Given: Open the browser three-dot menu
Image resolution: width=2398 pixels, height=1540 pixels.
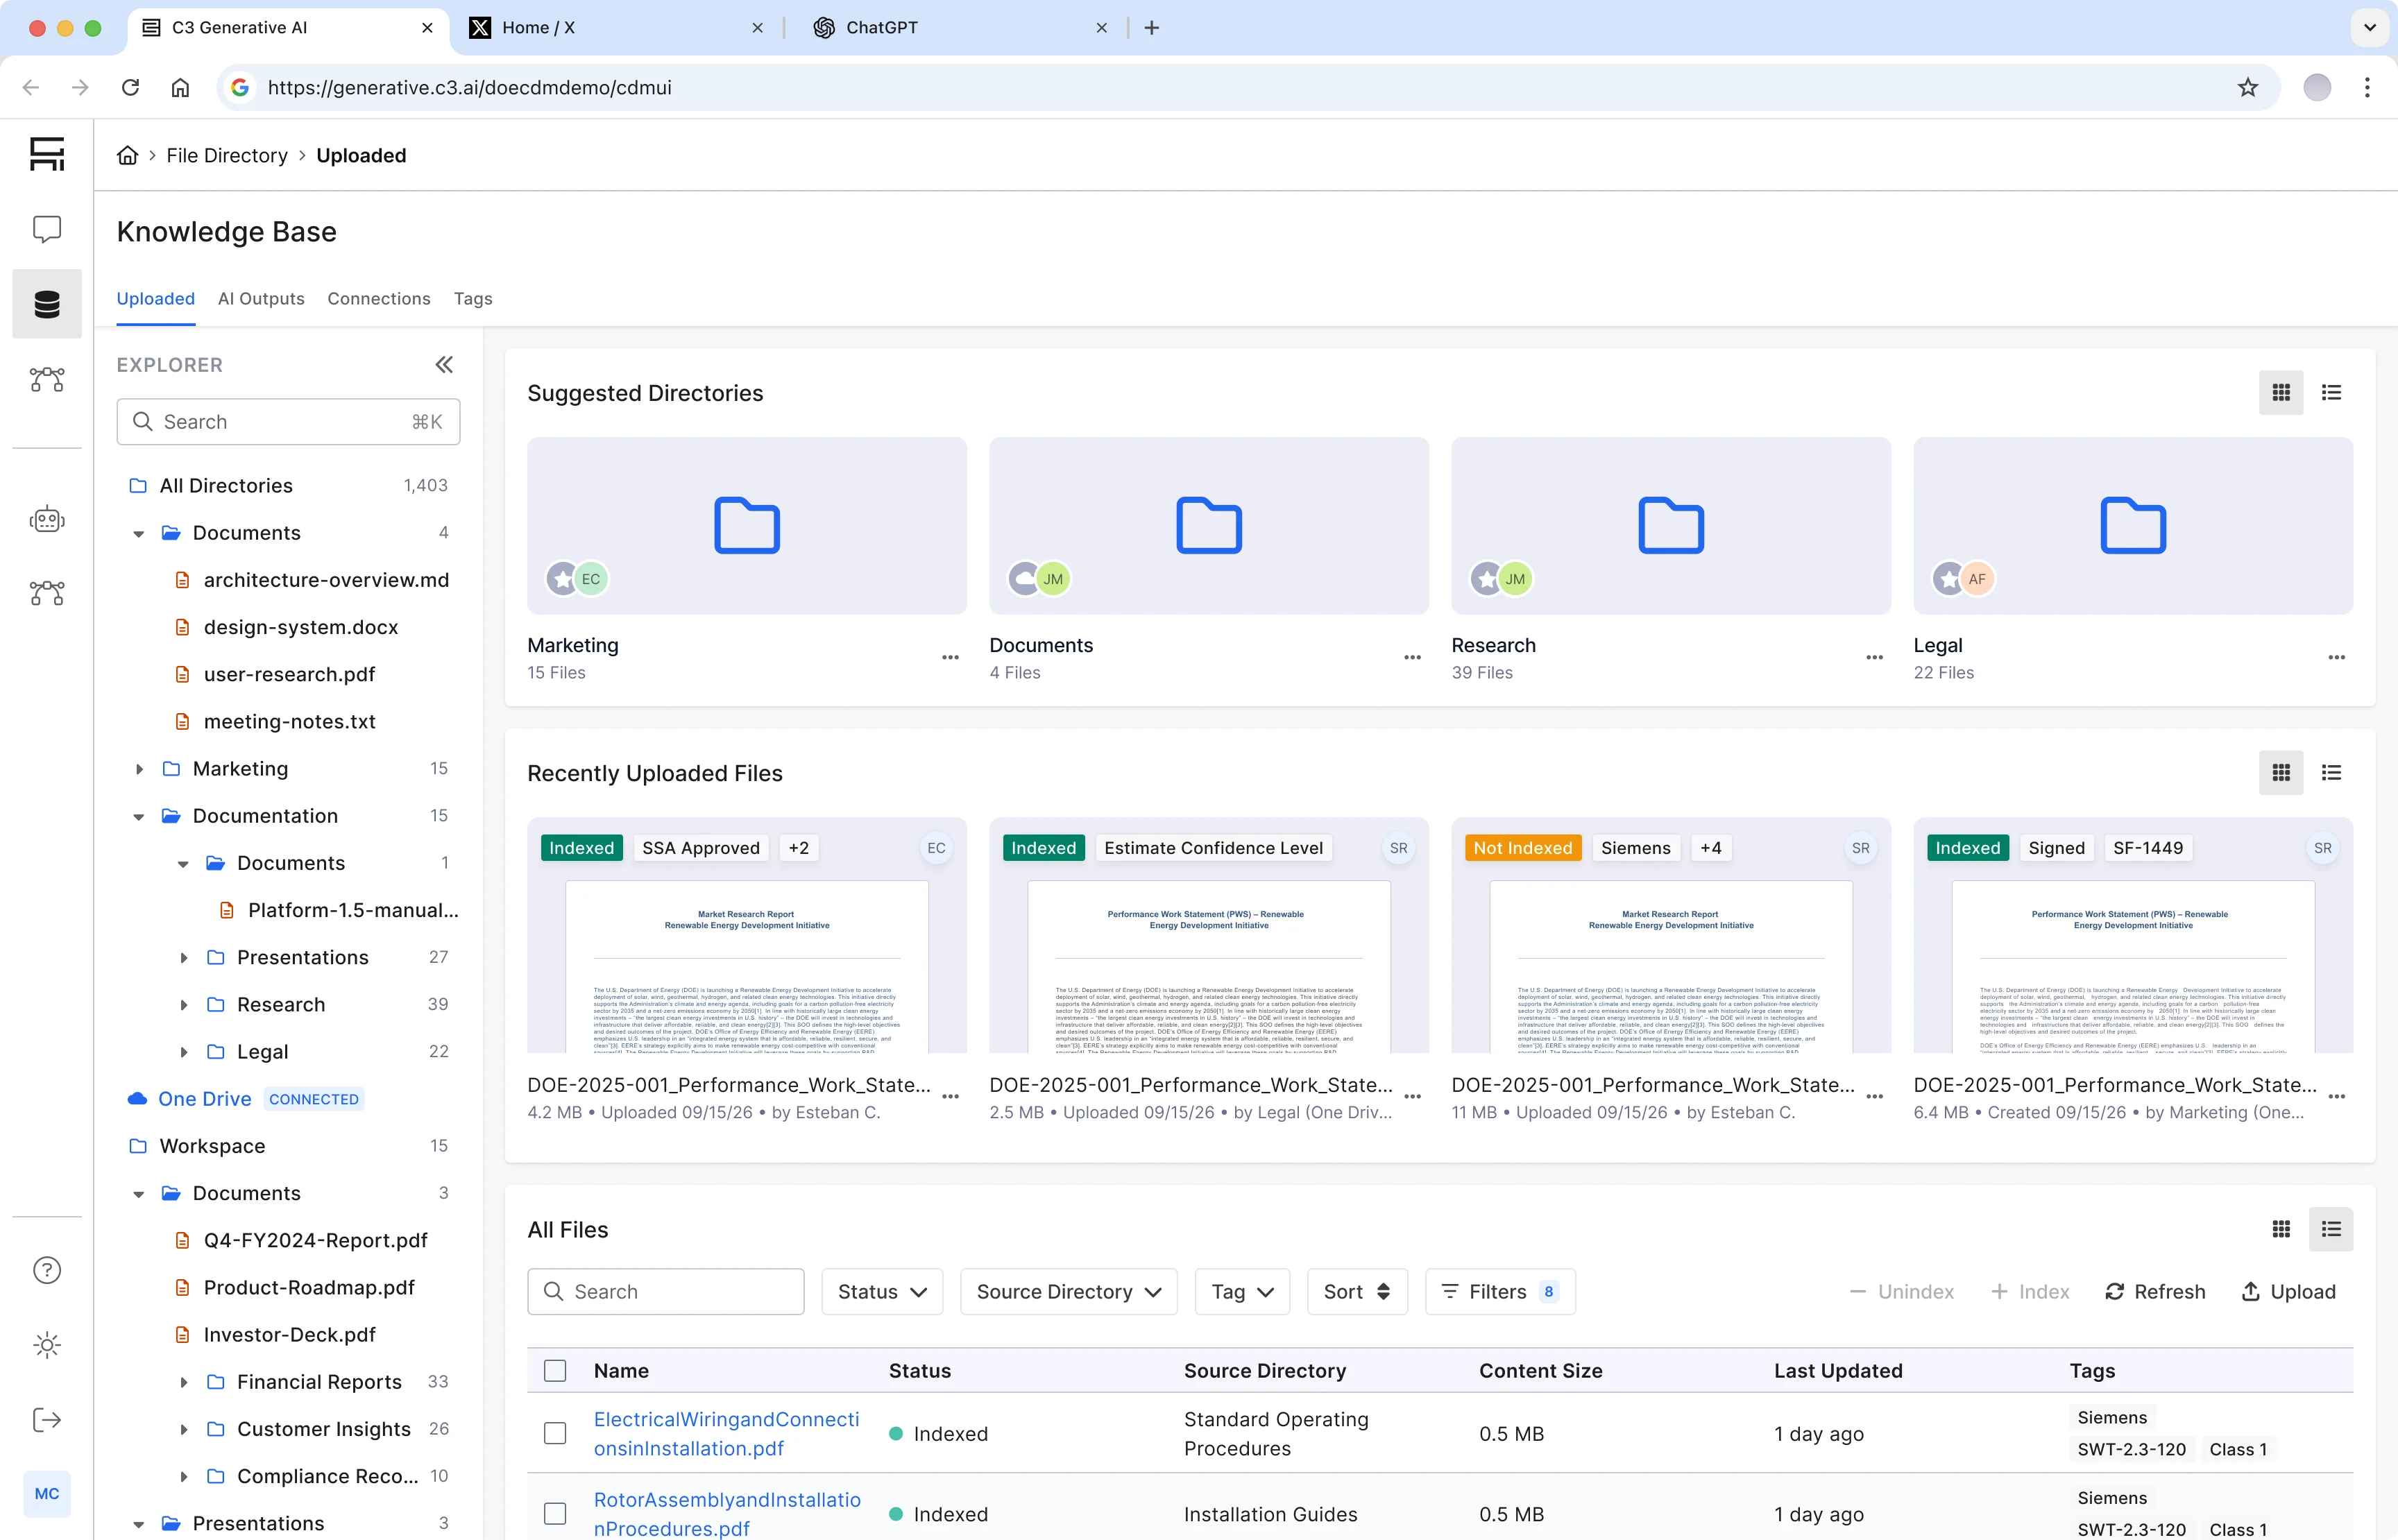Looking at the screenshot, I should [x=2367, y=87].
